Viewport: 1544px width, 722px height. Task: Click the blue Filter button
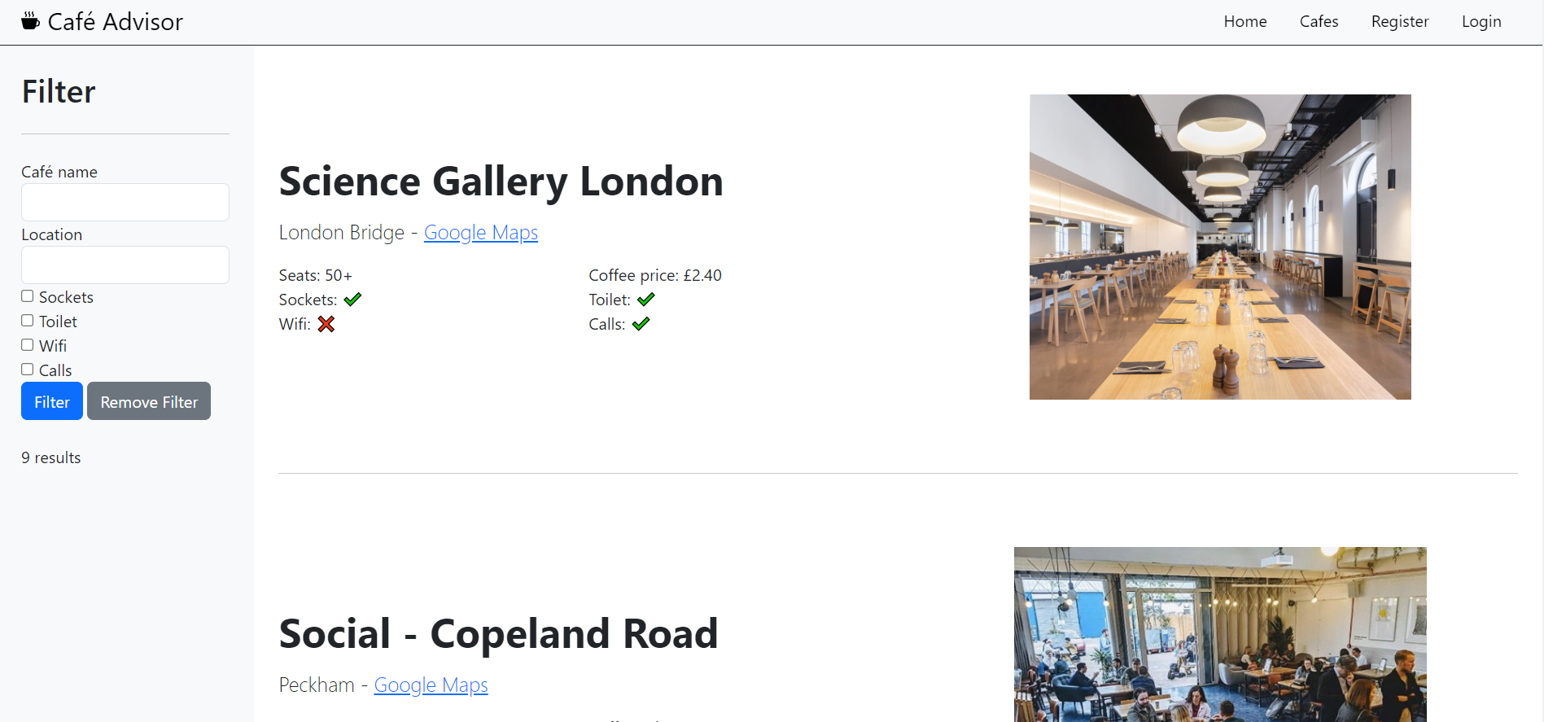pyautogui.click(x=52, y=401)
